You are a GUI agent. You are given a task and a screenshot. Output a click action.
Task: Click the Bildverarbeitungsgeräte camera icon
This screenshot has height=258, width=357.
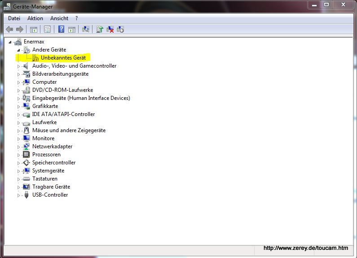pyautogui.click(x=26, y=74)
